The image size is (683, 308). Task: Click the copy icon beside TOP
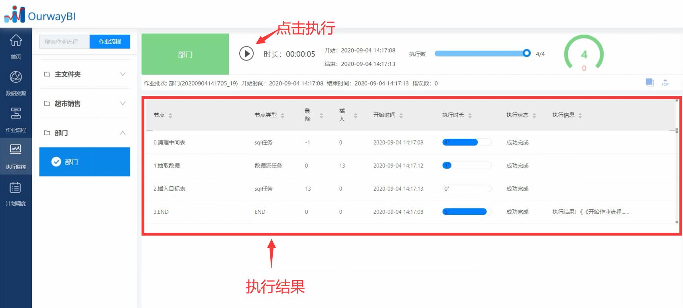[x=650, y=82]
